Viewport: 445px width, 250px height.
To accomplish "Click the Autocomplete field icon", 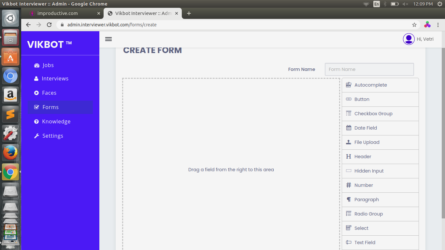I will [x=349, y=85].
